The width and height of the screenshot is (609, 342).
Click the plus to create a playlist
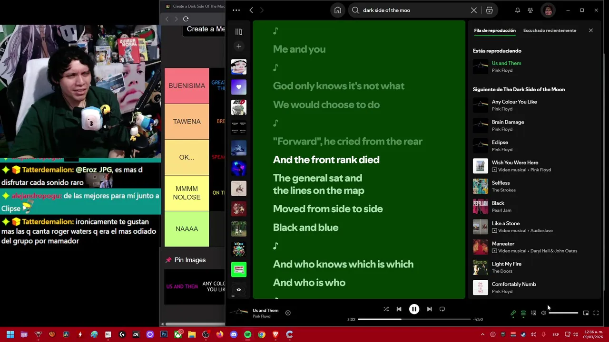click(239, 46)
